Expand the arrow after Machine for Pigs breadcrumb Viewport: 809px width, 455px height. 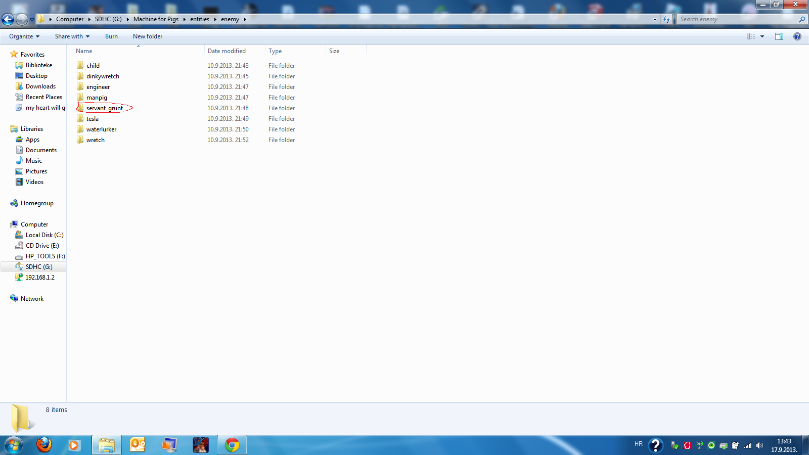[x=185, y=19]
